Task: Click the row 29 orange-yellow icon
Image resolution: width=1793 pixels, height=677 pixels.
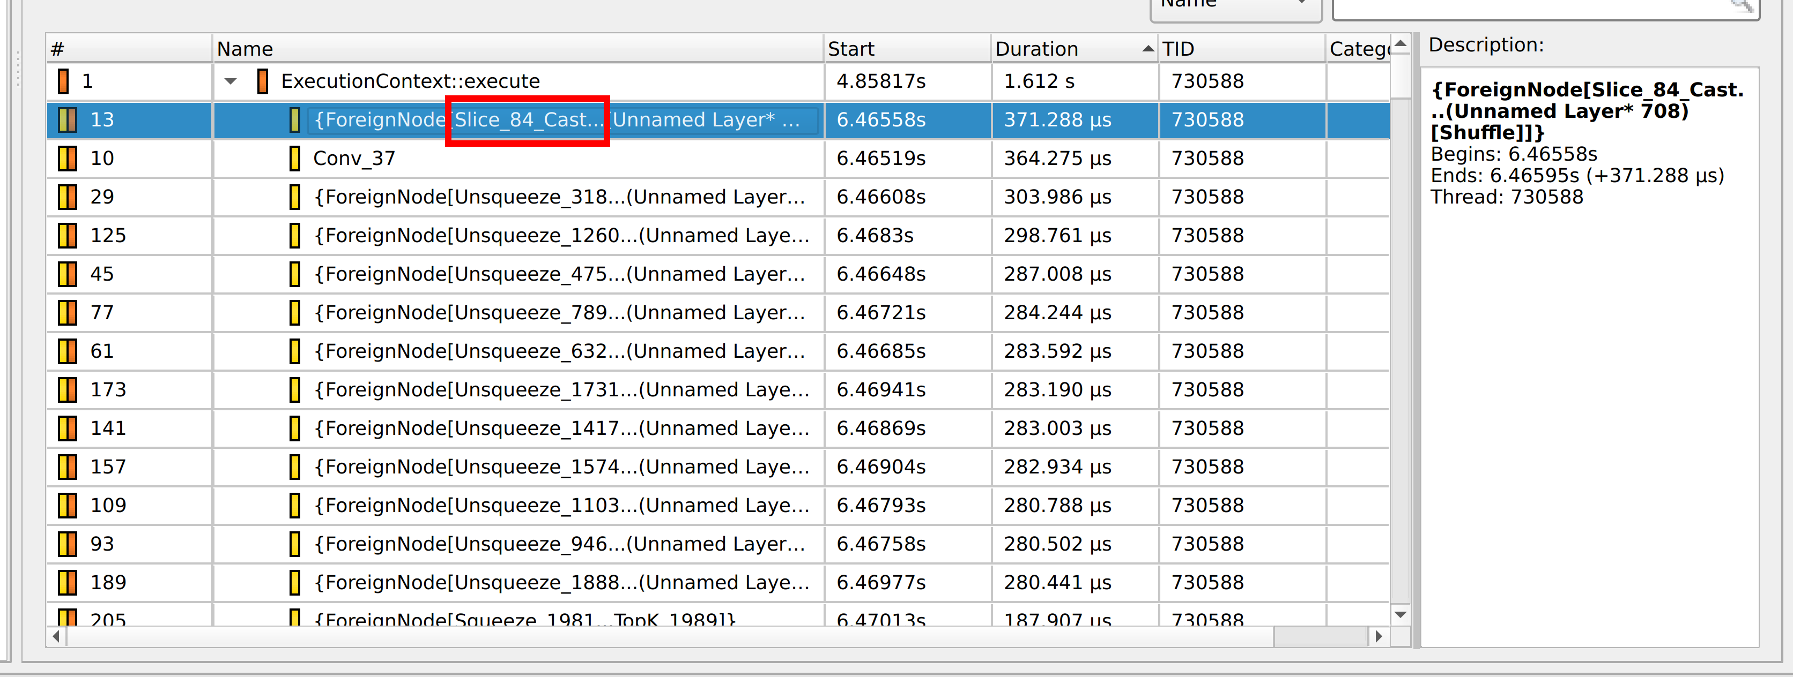Action: (68, 198)
